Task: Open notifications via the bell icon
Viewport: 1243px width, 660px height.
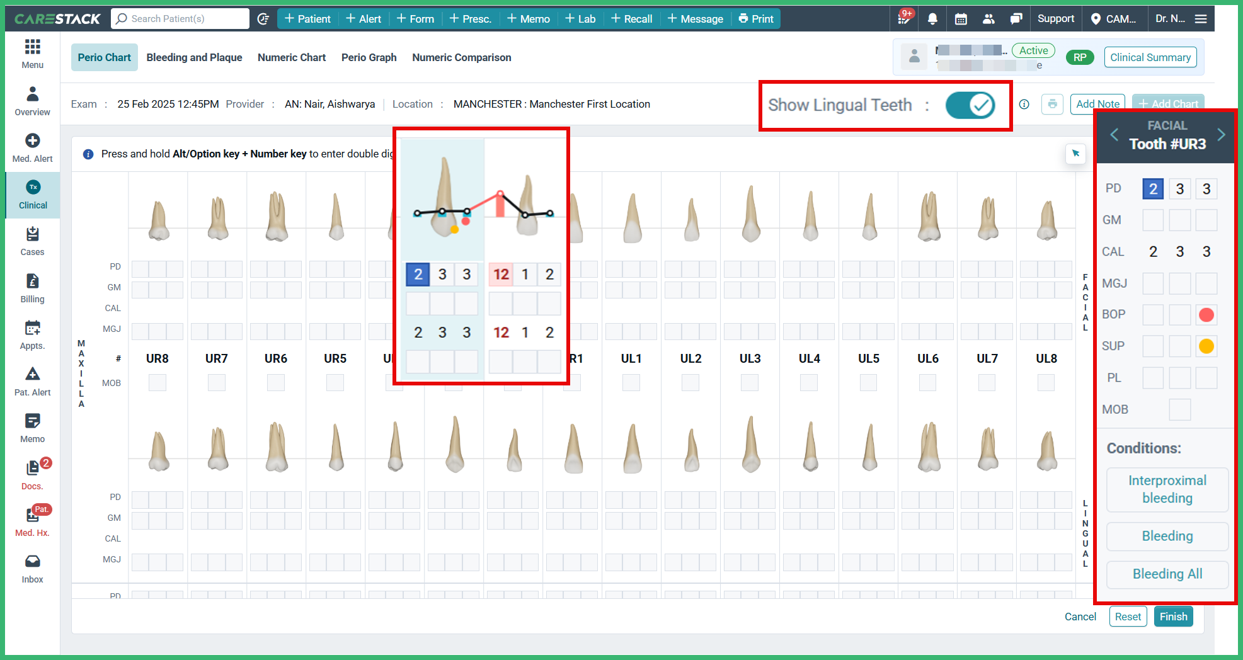Action: (932, 18)
